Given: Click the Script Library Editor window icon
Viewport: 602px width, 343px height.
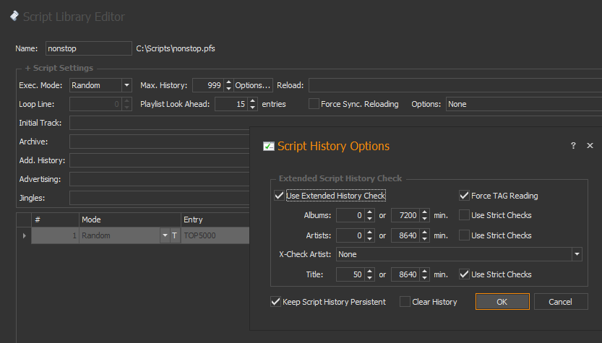Looking at the screenshot, I should coord(14,16).
